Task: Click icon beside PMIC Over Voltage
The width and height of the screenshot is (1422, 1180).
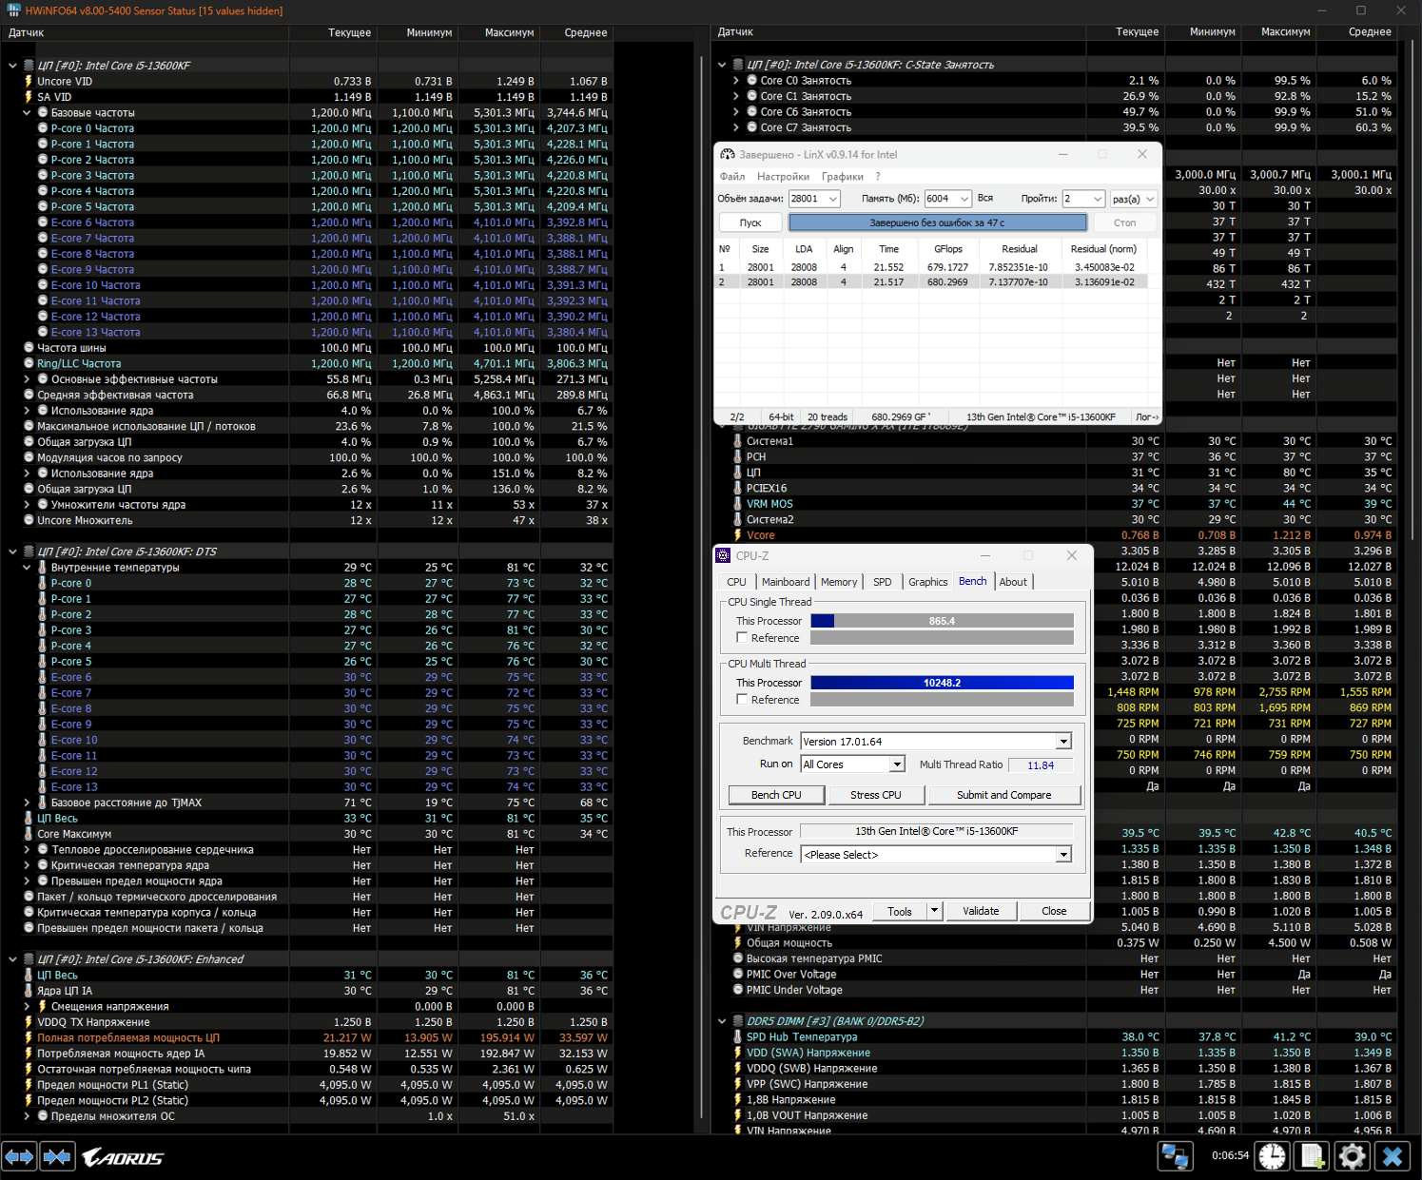Action: point(737,975)
